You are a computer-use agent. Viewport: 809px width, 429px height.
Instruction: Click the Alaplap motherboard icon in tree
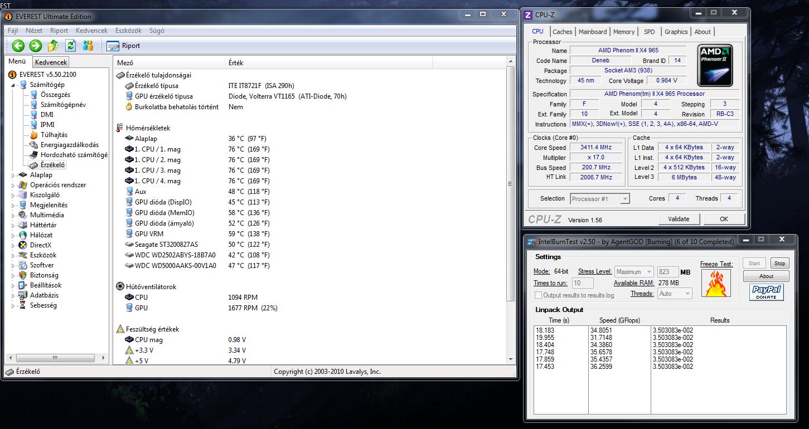[x=23, y=175]
